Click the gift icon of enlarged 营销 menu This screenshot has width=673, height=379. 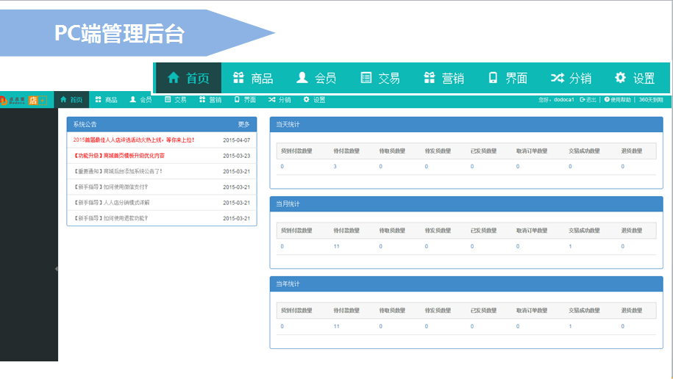point(430,78)
